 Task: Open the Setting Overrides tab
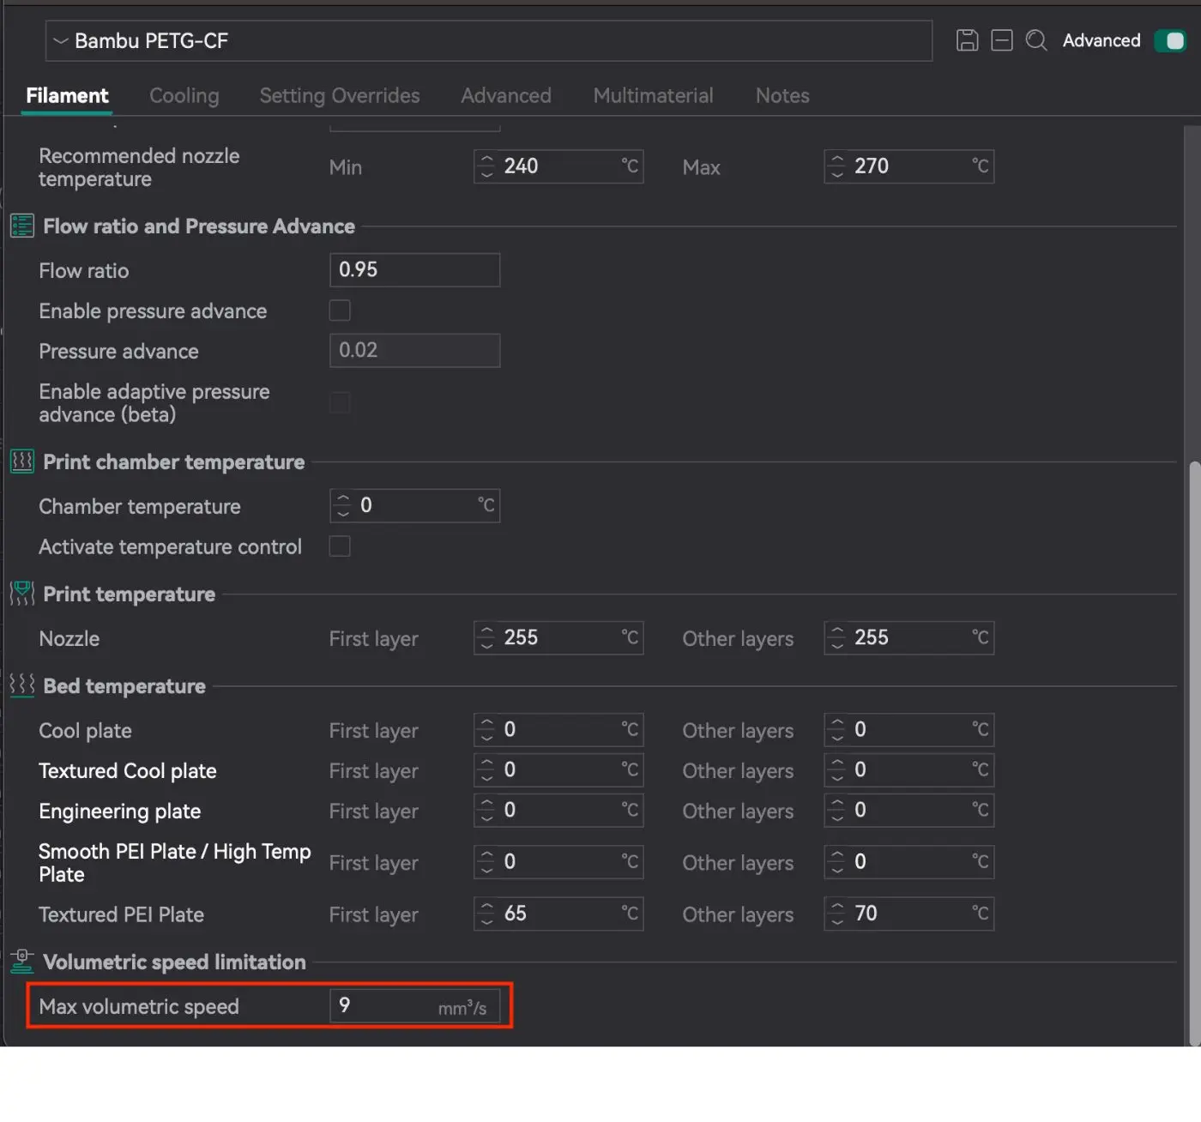340,95
